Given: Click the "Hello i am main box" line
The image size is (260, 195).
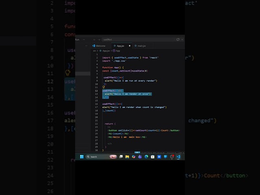Looking at the screenshot, I should 127,137.
